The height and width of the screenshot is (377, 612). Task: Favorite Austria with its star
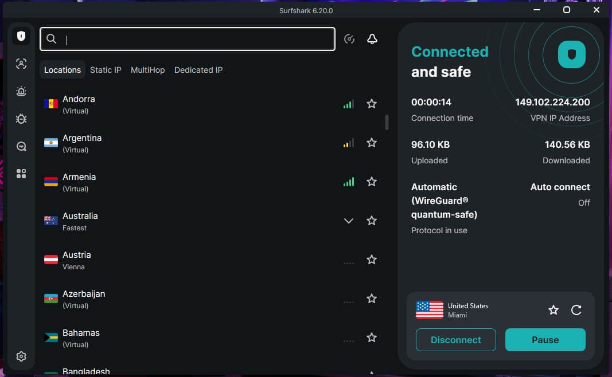point(372,260)
